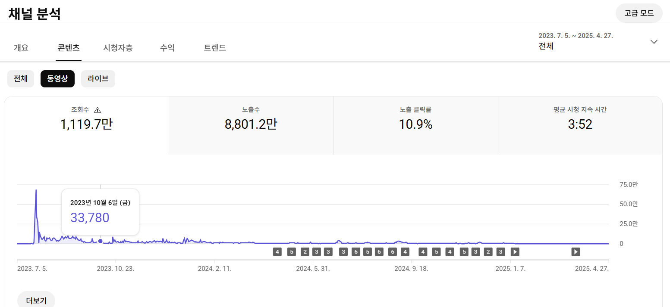Click the first video marker labeled 6
Screen dimensions: 670x307
[355, 252]
